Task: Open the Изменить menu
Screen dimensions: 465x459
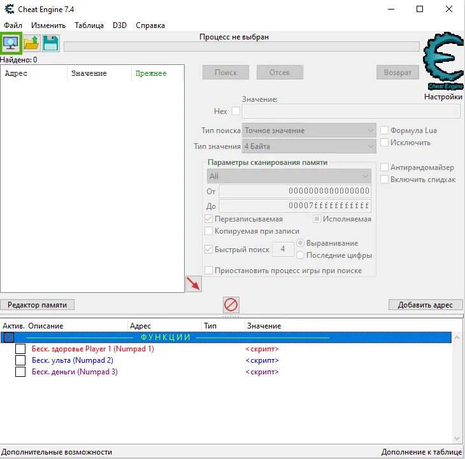Action: [48, 25]
